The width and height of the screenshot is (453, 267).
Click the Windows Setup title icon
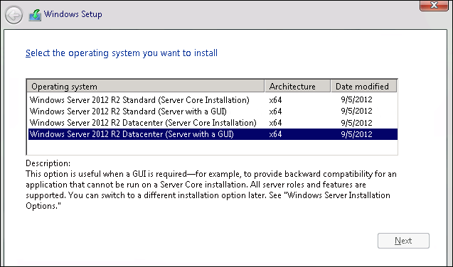point(35,15)
